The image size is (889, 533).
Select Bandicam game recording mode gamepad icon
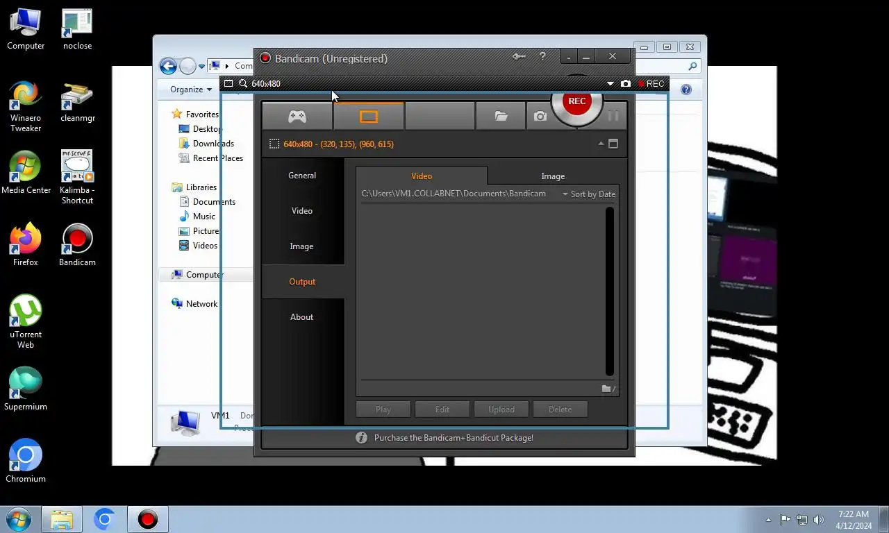click(297, 117)
